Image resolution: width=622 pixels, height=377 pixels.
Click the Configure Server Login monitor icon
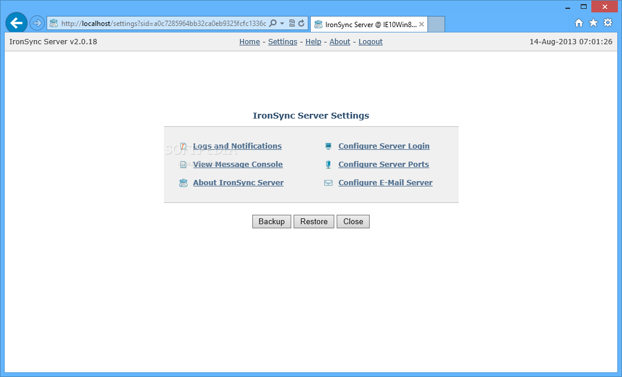coord(328,146)
